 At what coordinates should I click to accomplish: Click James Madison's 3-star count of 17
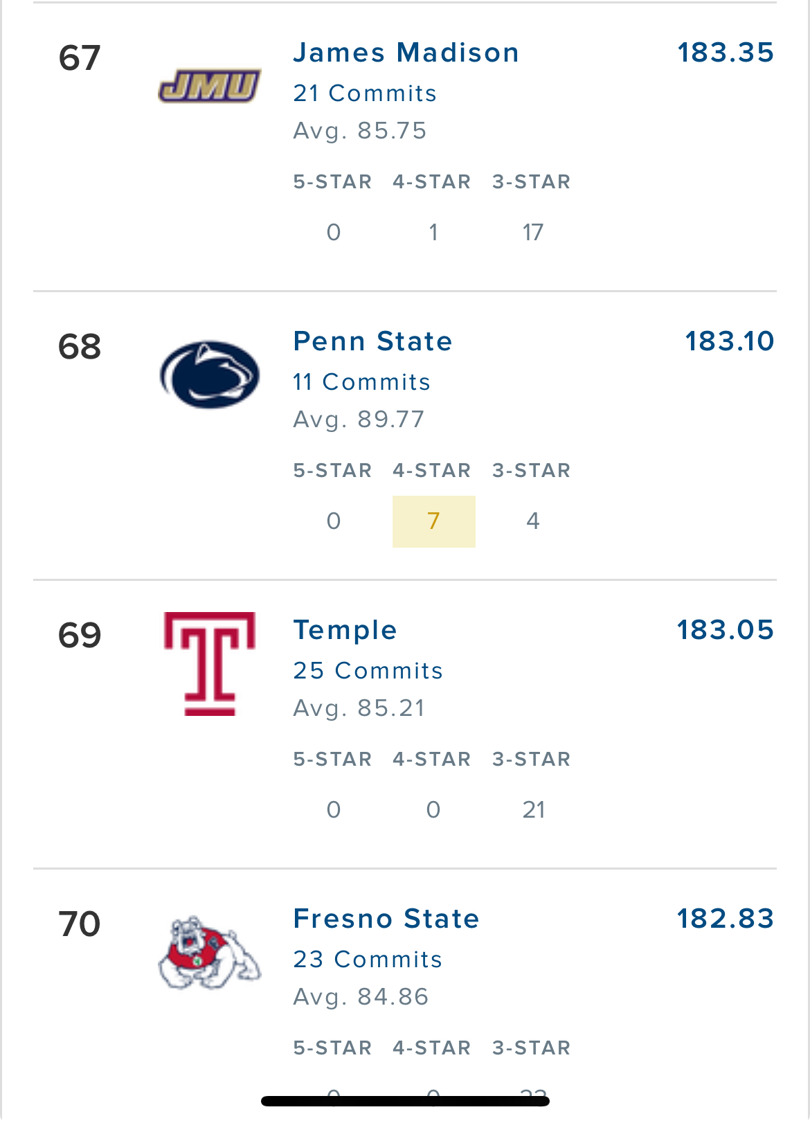pos(533,233)
